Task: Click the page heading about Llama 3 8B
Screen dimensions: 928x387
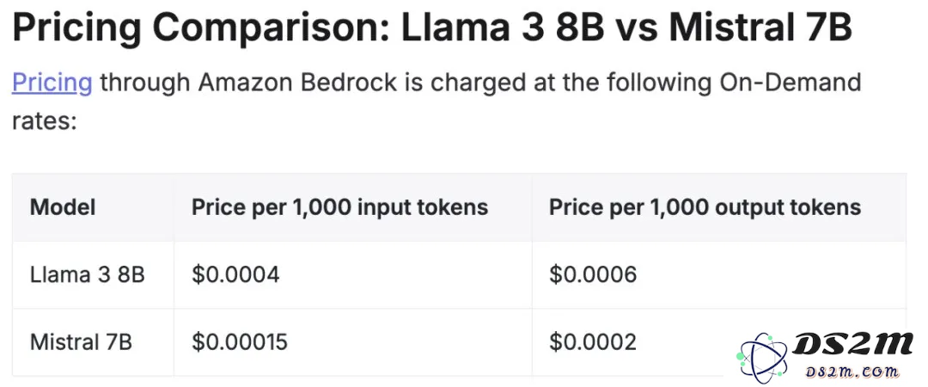Action: (x=432, y=29)
